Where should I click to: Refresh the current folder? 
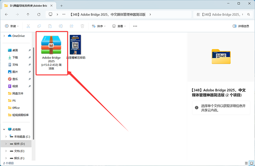(39, 14)
